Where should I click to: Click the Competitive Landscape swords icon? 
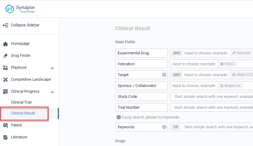pos(5,80)
